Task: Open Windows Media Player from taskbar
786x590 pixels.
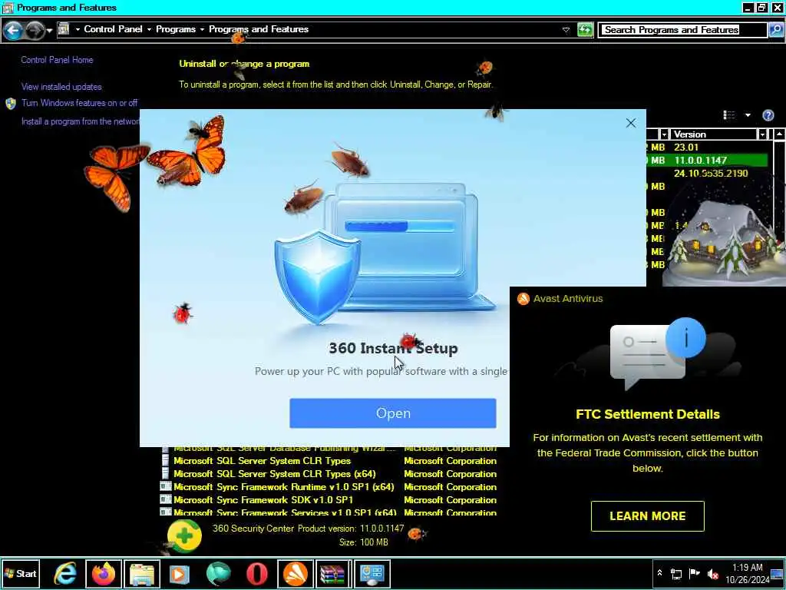Action: click(180, 573)
